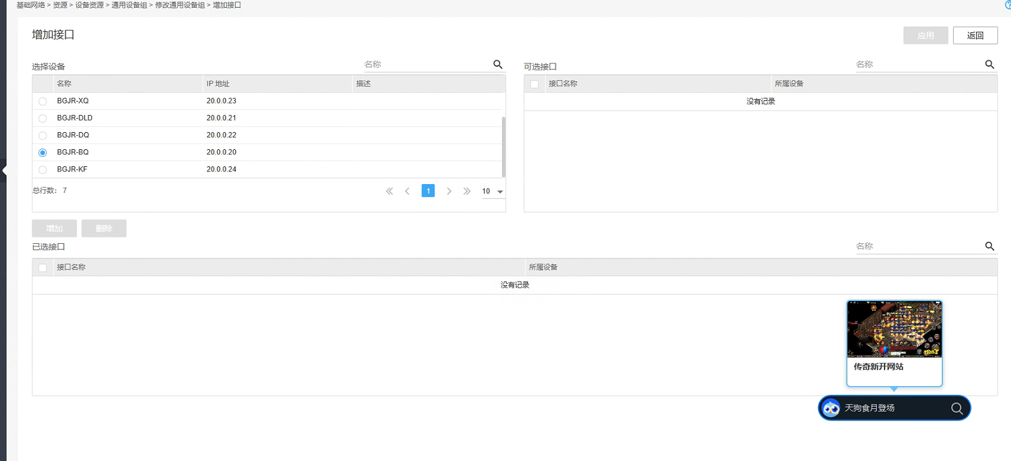Go to previous page of device list

pos(407,191)
